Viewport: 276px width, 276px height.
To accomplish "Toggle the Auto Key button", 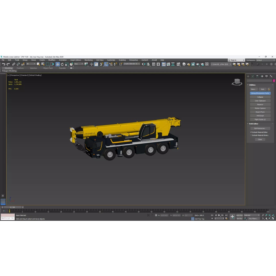I will pyautogui.click(x=239, y=215).
